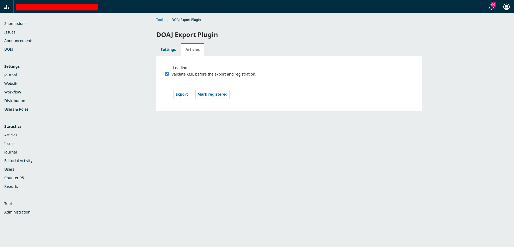Open the notifications bell with 66 badge
The image size is (514, 247).
[492, 6]
